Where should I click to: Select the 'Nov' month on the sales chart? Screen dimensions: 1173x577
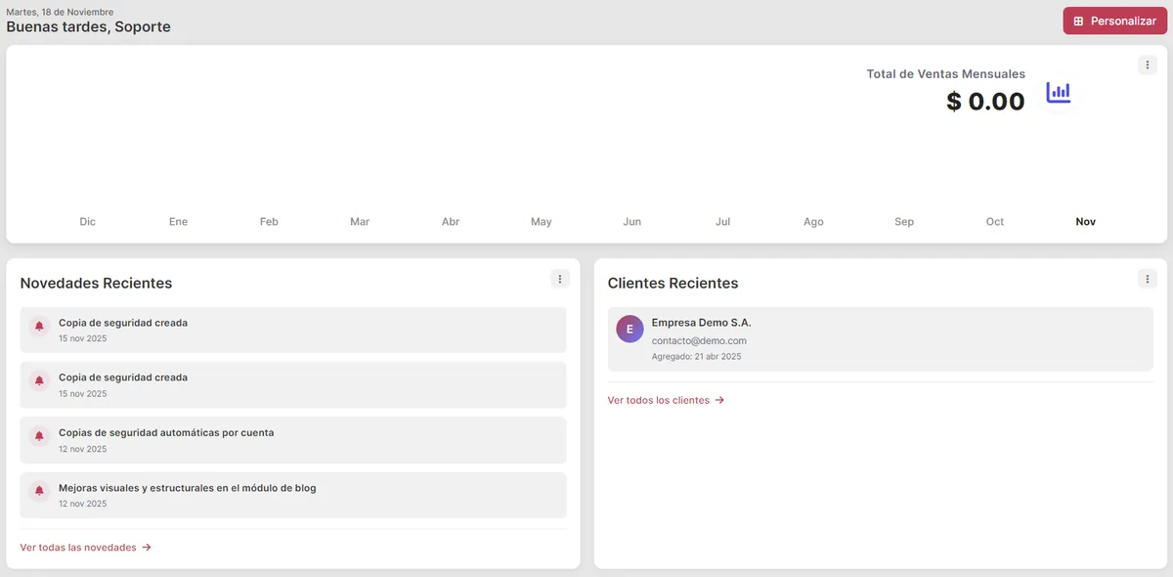coord(1085,221)
